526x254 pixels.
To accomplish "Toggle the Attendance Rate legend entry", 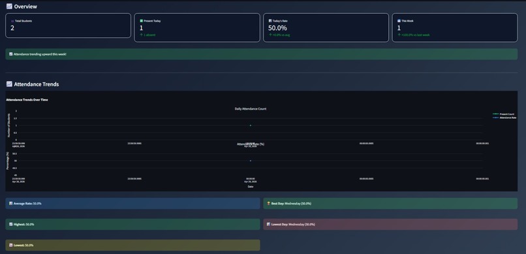I will pyautogui.click(x=504, y=118).
